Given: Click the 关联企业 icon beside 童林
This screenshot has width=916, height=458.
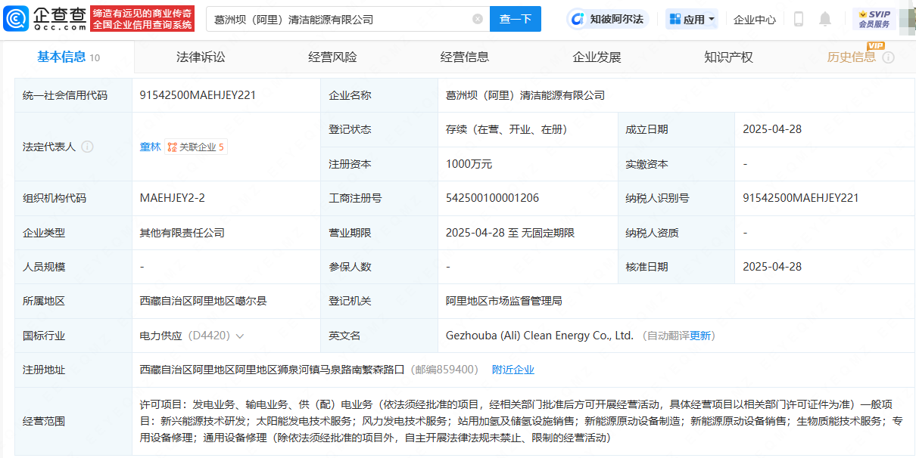Looking at the screenshot, I should tap(172, 147).
